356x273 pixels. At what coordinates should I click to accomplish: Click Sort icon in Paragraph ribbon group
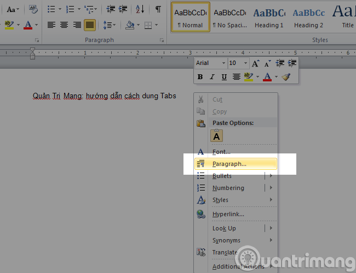141,9
